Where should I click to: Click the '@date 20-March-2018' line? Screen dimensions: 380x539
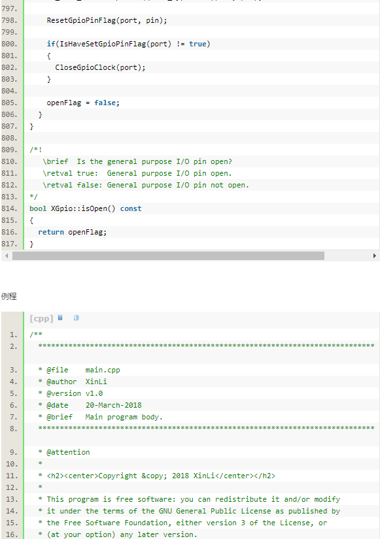[x=90, y=405]
